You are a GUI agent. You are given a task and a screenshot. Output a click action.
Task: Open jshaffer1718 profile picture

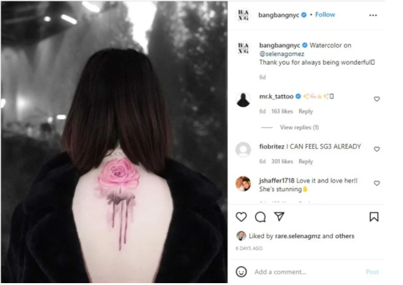point(243,184)
